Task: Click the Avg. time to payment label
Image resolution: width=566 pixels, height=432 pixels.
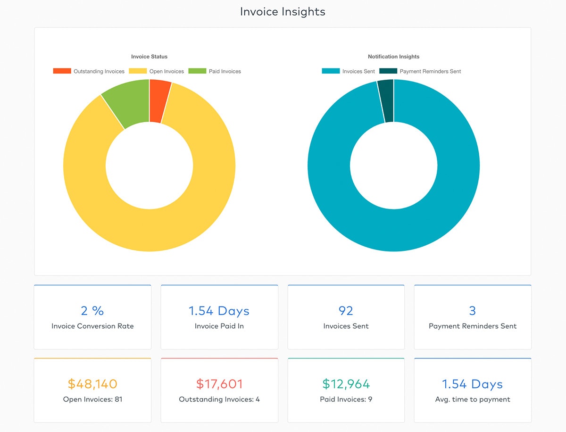Action: (473, 399)
